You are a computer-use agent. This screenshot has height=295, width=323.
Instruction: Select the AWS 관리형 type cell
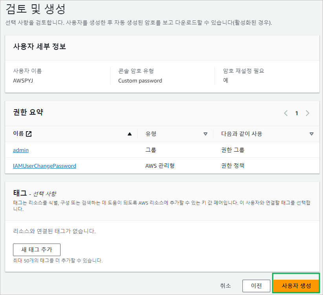(x=160, y=166)
